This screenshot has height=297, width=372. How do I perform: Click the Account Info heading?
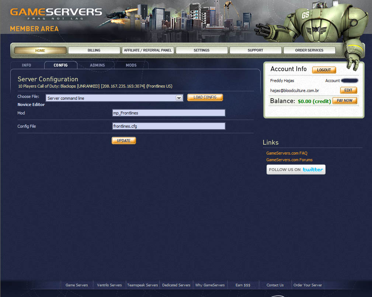[x=288, y=69]
